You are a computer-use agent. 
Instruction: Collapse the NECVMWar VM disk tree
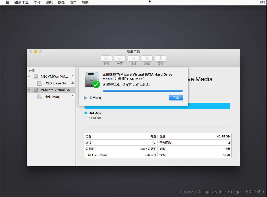(x=29, y=76)
